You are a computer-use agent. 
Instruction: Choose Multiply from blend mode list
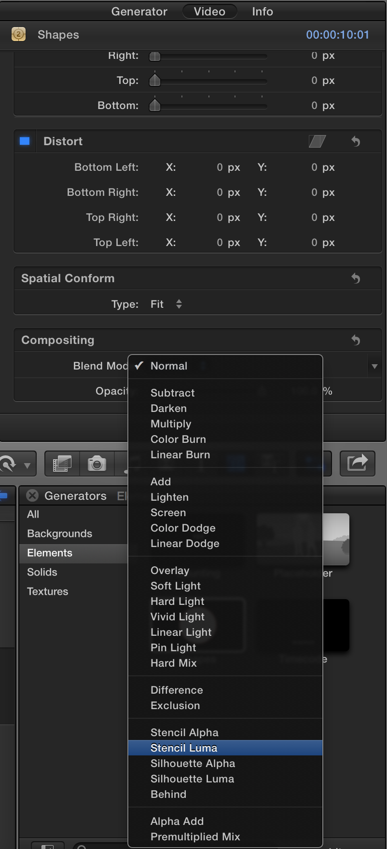tap(171, 424)
